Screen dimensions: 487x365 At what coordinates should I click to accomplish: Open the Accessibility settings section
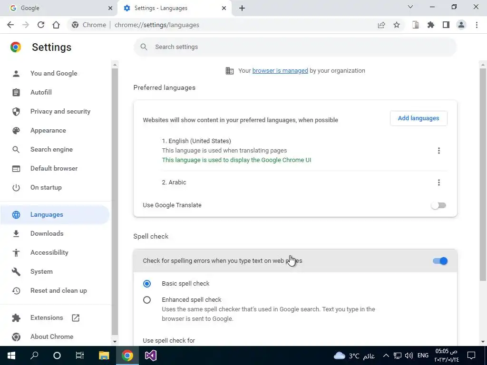pos(49,252)
